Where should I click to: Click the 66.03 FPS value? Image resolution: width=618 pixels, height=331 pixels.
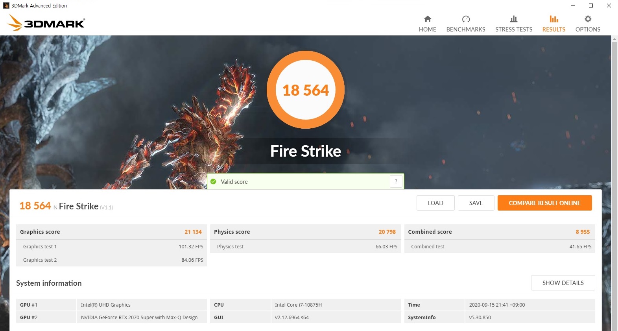(386, 247)
